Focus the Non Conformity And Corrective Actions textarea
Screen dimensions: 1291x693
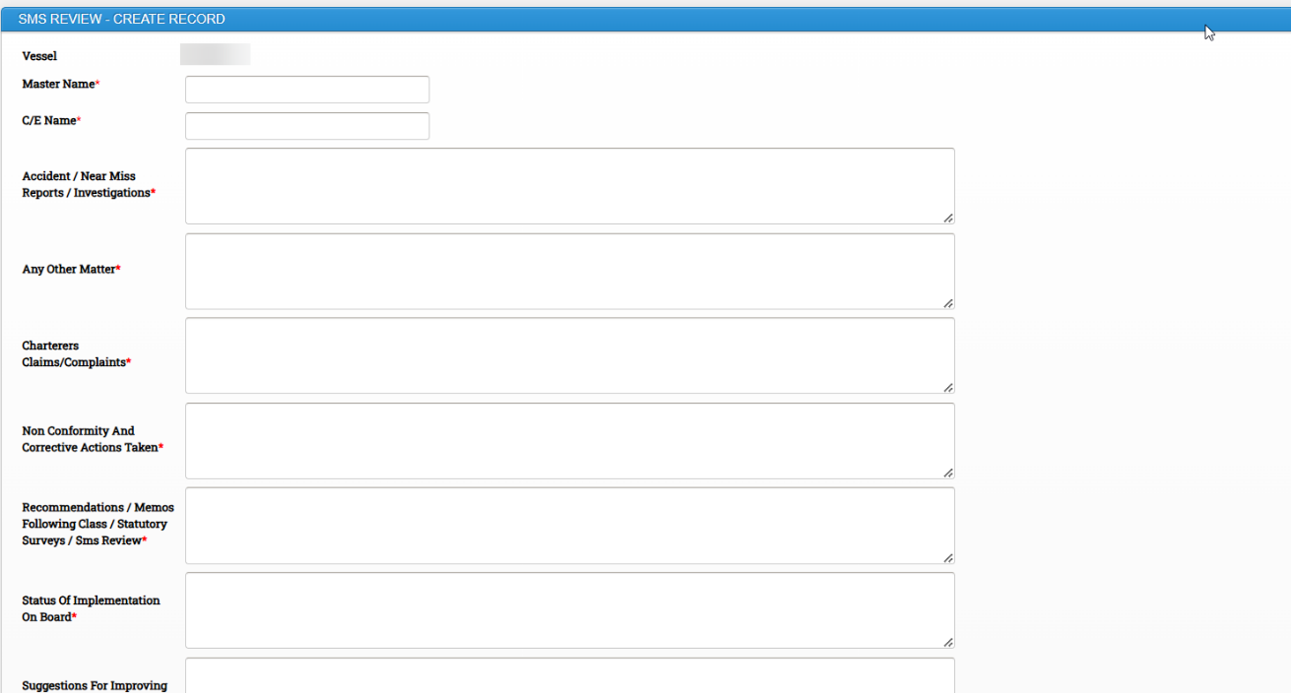(x=570, y=441)
